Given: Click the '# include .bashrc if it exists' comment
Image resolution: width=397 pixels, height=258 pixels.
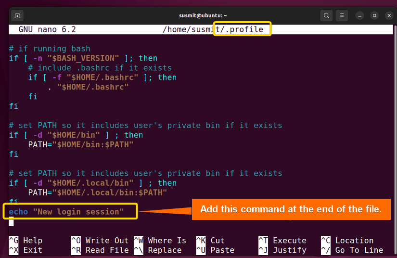Looking at the screenshot, I should click(x=100, y=68).
